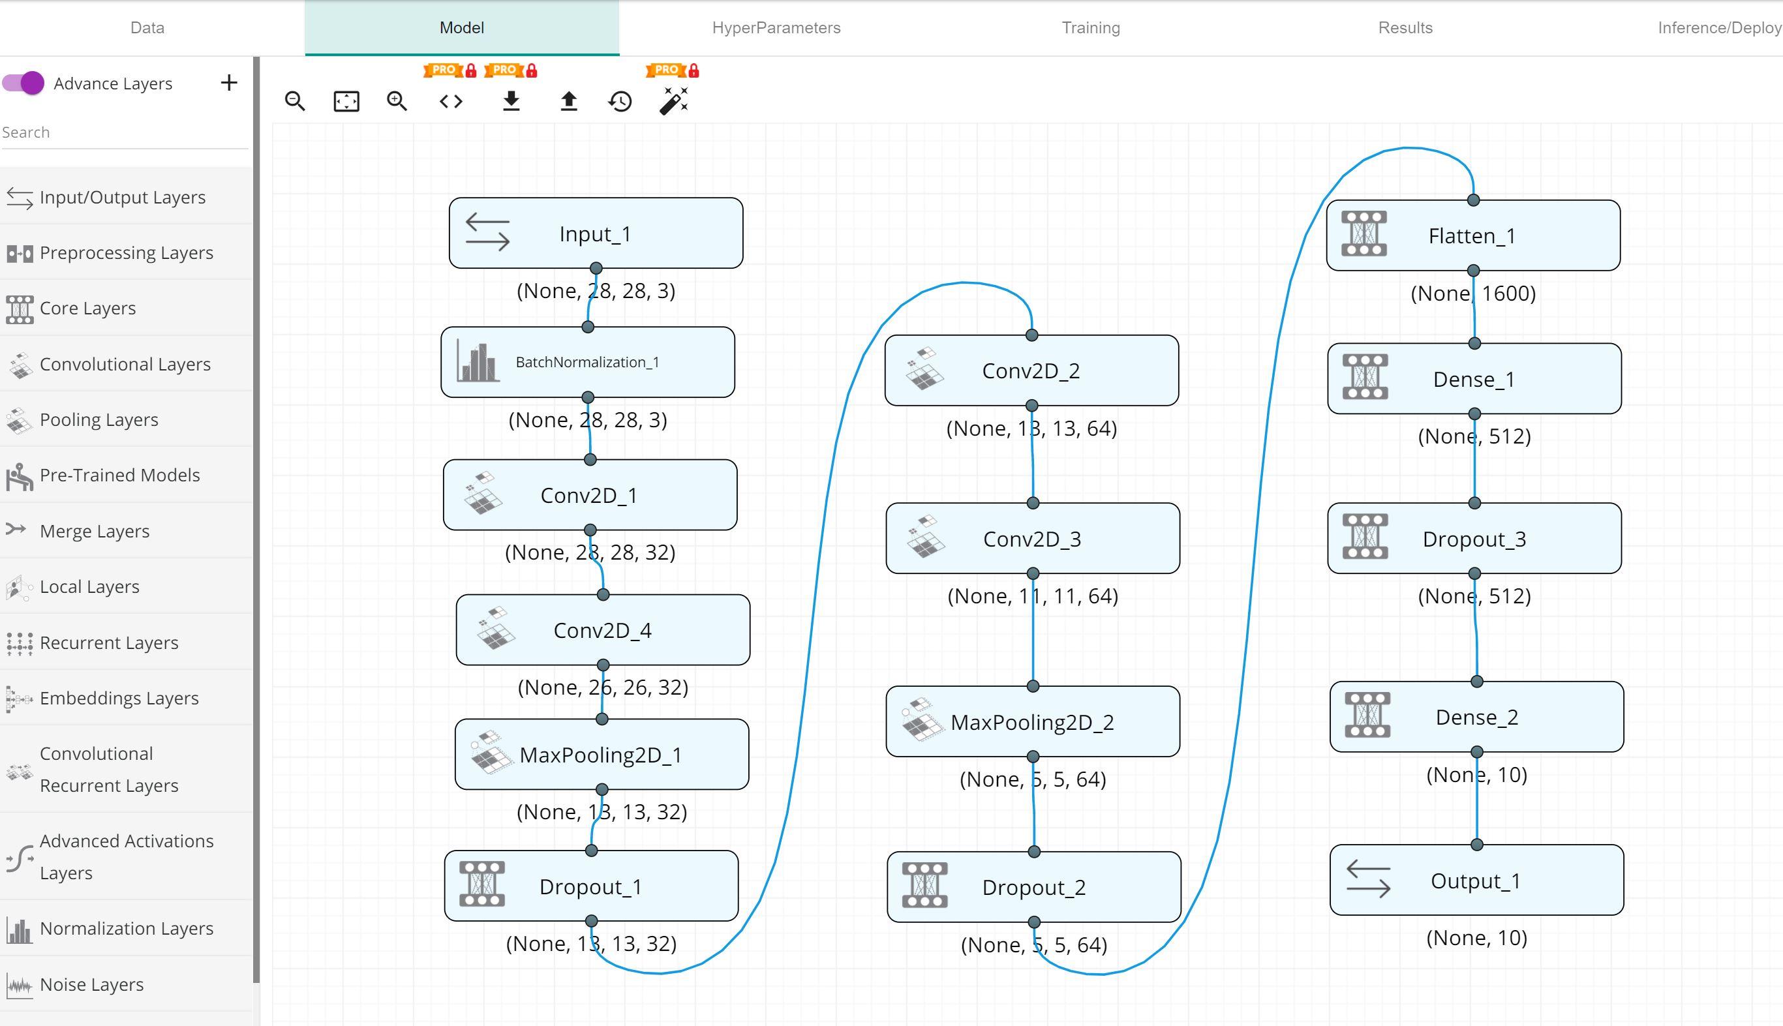1783x1026 pixels.
Task: Select the Dropout_3 layer node
Action: tap(1474, 539)
